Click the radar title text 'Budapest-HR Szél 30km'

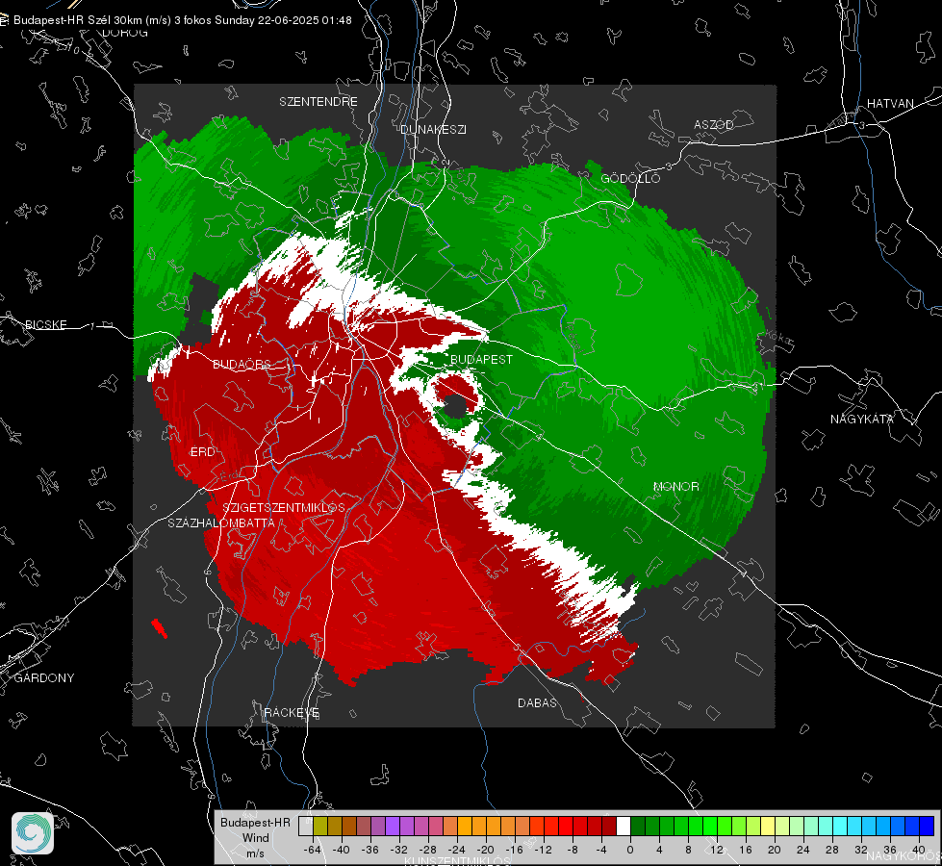(x=78, y=20)
